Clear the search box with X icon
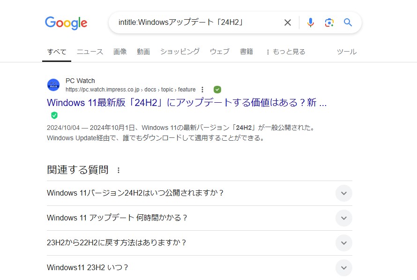Image resolution: width=417 pixels, height=280 pixels. coord(288,23)
